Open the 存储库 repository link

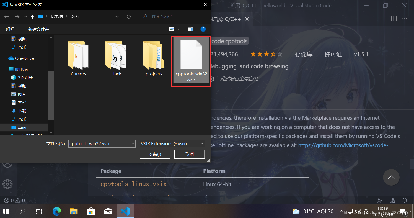[x=304, y=54]
